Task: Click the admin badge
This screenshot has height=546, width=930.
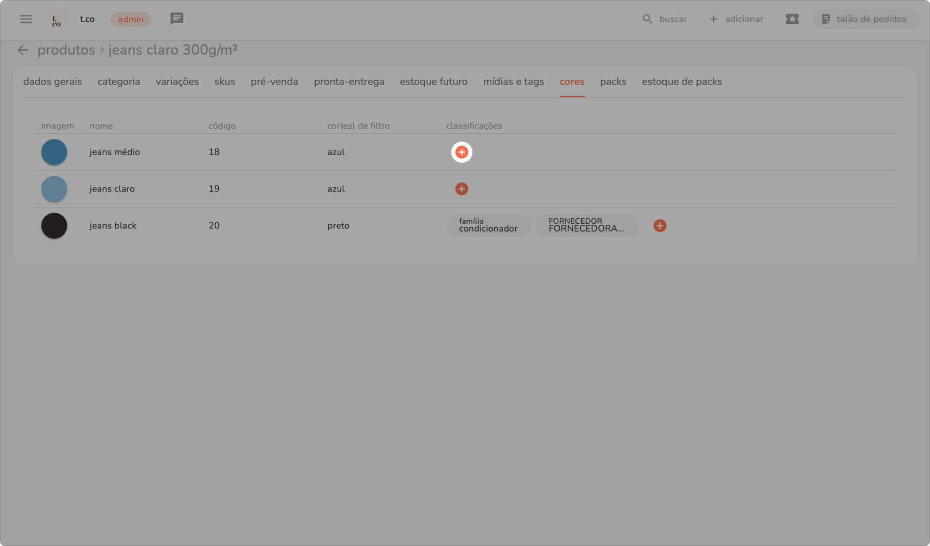Action: [131, 19]
